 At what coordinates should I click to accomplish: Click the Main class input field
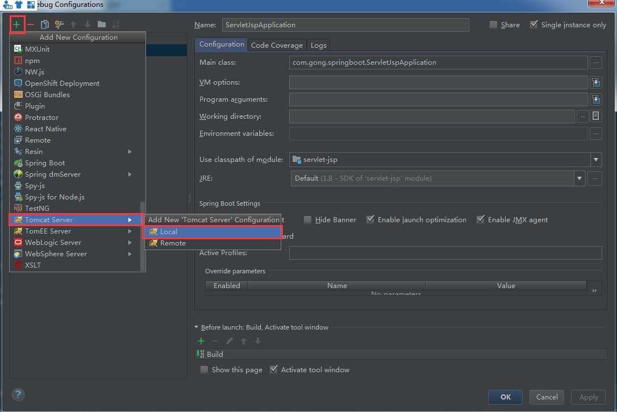tap(439, 62)
